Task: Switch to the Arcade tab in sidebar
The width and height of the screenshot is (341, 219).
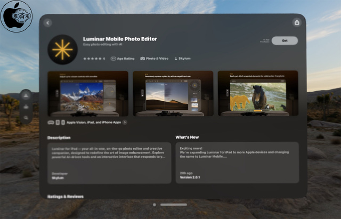Action: 26,107
